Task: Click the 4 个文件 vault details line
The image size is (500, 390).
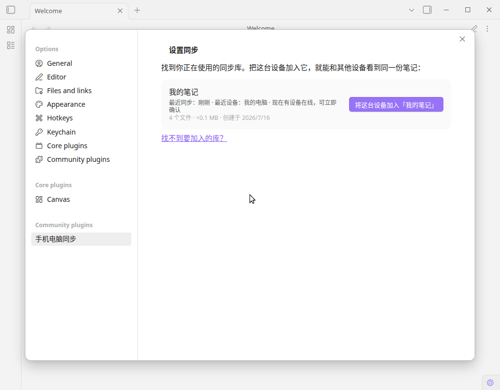Action: [x=219, y=118]
